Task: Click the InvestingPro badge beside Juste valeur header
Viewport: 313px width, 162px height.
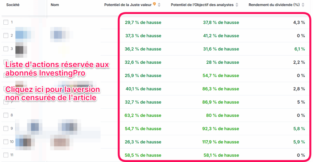Action: (154, 5)
